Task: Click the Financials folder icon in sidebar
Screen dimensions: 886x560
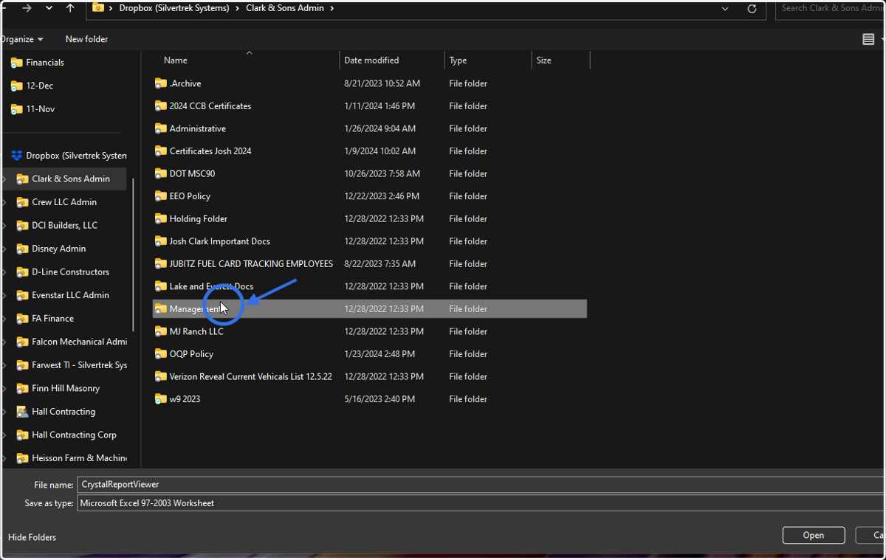Action: (x=17, y=63)
